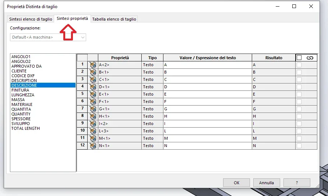Click the cut-list item icon in row 1

(x=93, y=65)
